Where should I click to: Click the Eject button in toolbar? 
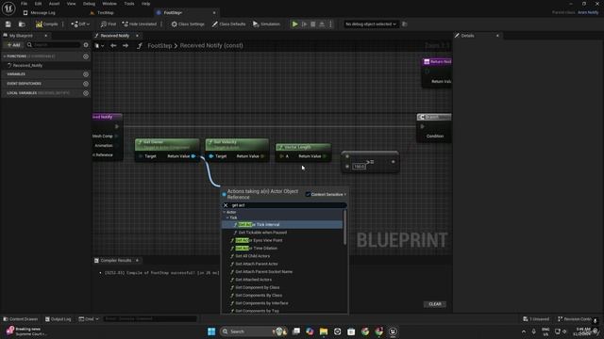point(322,24)
